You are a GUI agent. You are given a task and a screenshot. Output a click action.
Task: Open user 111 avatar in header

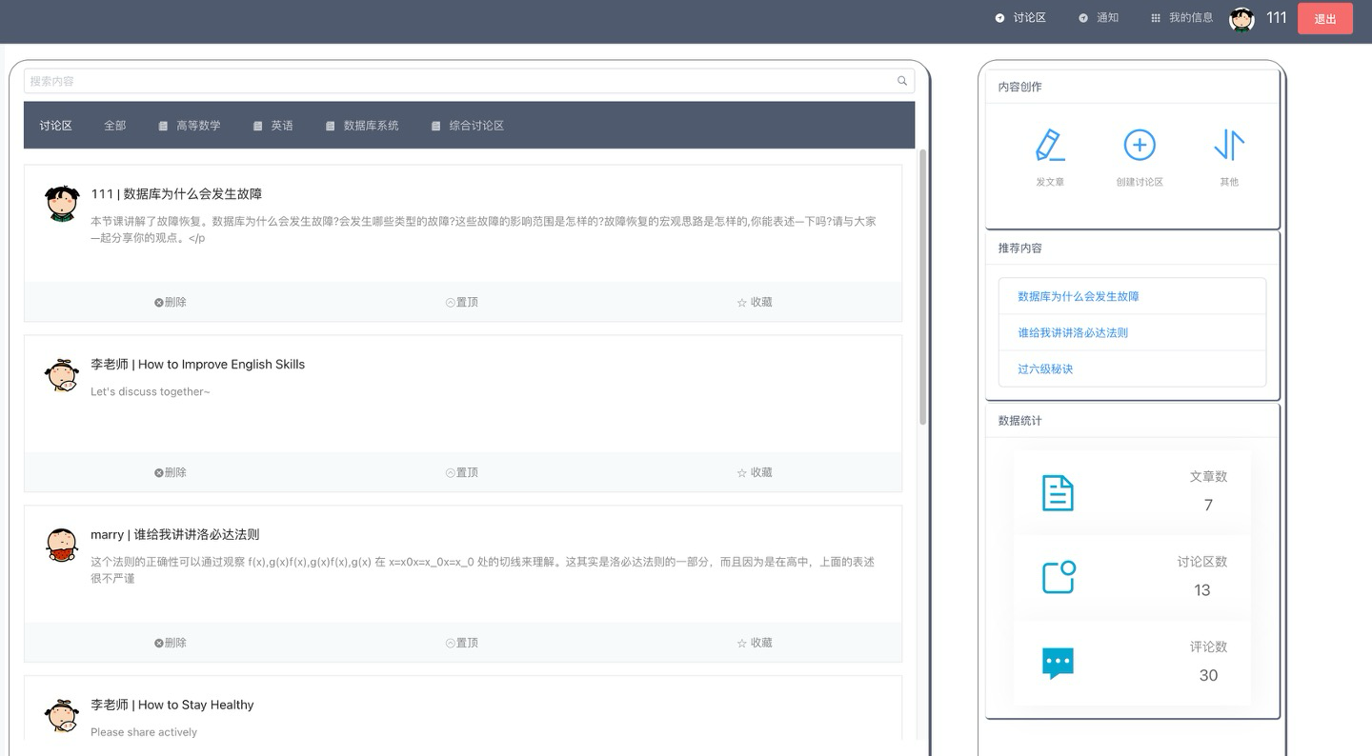coord(1241,19)
